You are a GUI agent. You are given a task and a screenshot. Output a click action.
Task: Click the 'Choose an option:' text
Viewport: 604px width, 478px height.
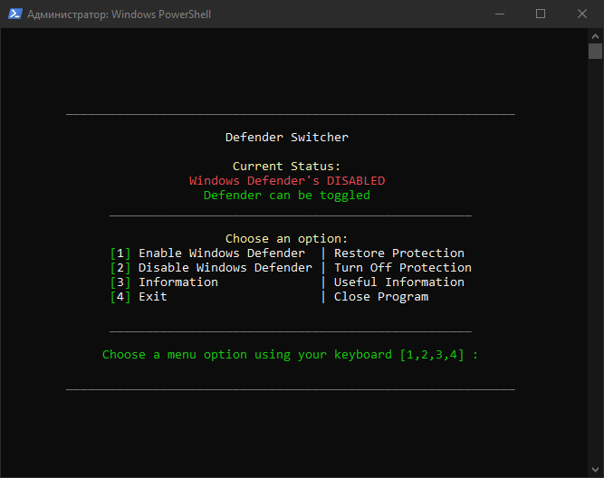(286, 239)
